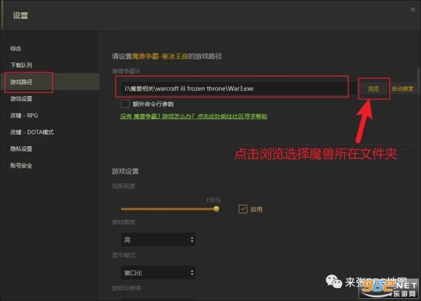
Task: Open the 游戏画质 dropdown showing 高
Action: click(158, 239)
